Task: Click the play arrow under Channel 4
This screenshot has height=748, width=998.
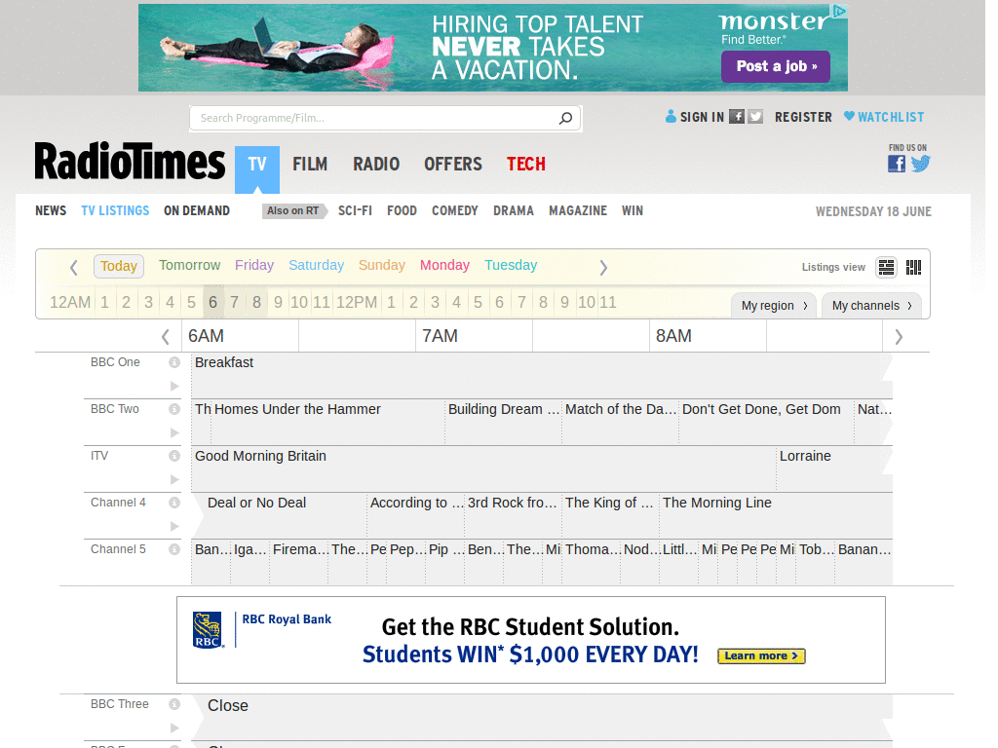Action: (x=174, y=526)
